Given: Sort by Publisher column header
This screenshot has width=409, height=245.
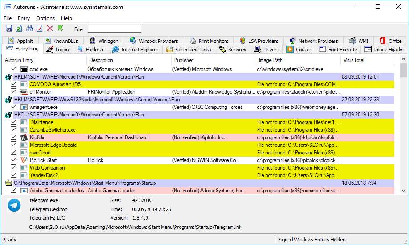Looking at the screenshot, I should [x=213, y=60].
